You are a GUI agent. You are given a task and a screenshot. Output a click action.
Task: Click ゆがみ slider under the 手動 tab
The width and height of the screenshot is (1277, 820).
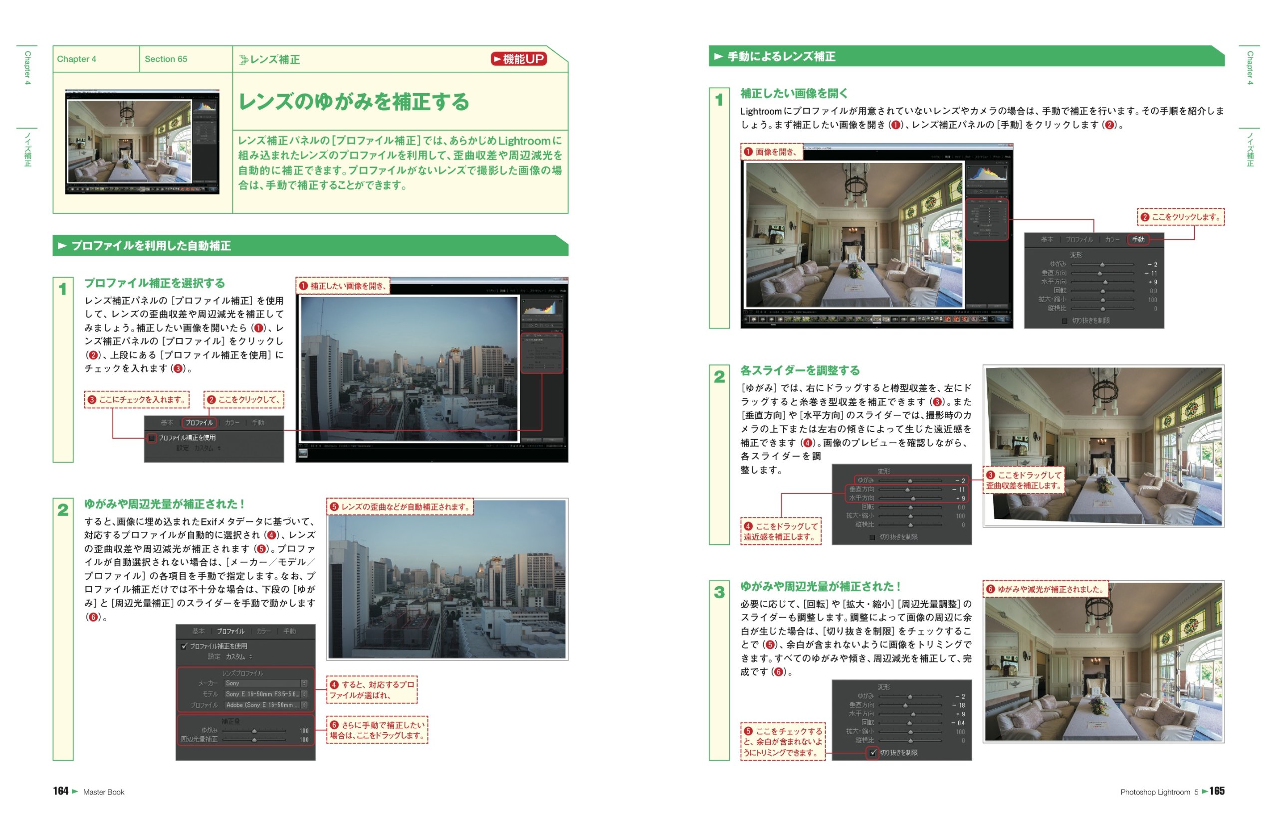(1102, 264)
